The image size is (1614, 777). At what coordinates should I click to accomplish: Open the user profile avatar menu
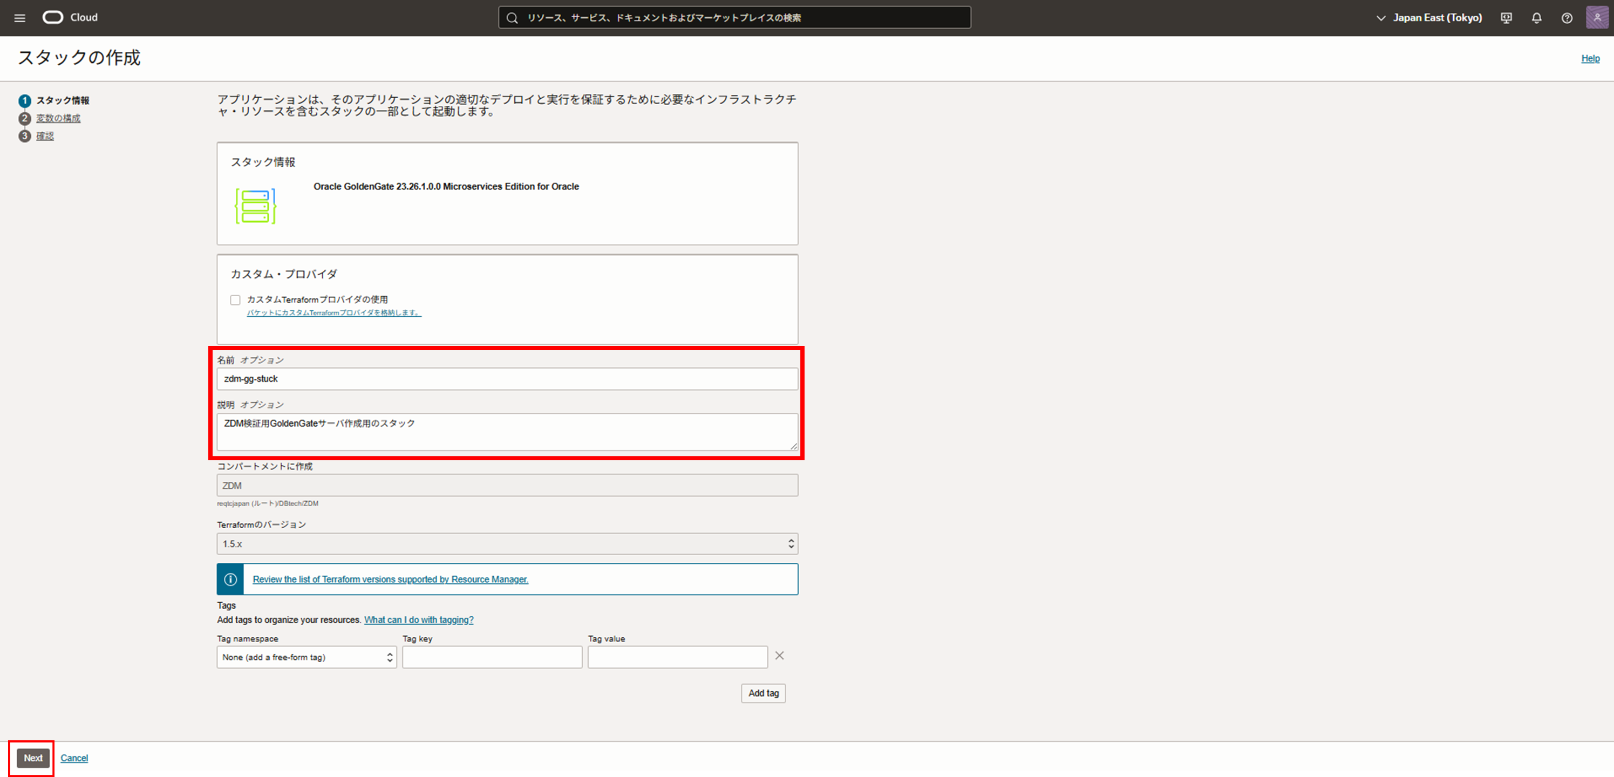(x=1597, y=18)
